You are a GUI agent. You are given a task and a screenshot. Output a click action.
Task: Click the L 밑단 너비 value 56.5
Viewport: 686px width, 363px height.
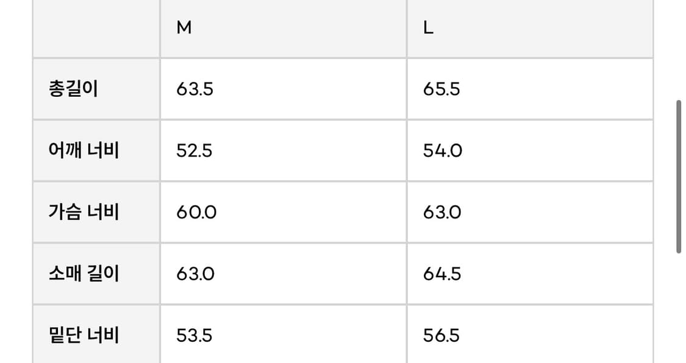(441, 335)
